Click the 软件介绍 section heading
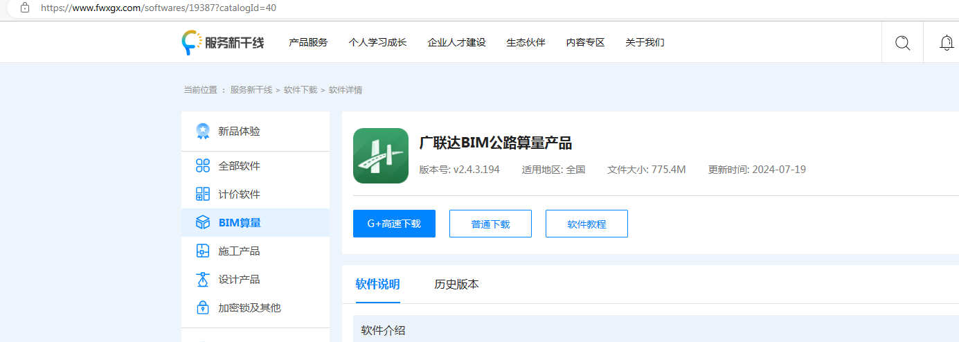The image size is (959, 342). click(383, 331)
